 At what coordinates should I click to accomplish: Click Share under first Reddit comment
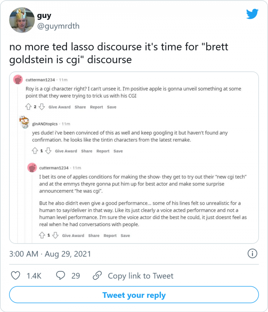tap(80, 107)
